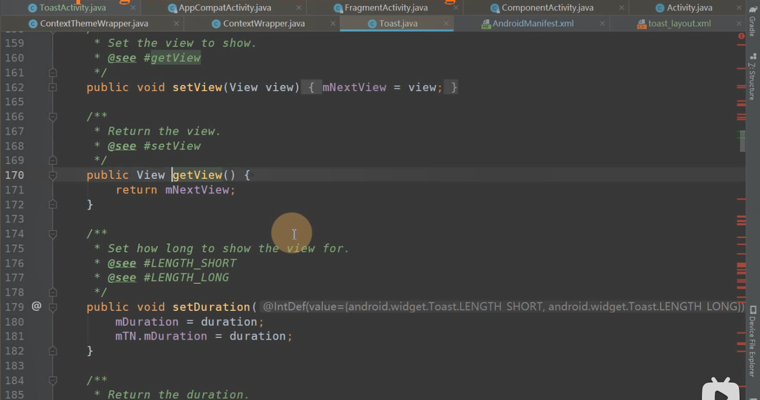Expand the folded setView method at line 162
This screenshot has height=400, width=760.
point(53,87)
